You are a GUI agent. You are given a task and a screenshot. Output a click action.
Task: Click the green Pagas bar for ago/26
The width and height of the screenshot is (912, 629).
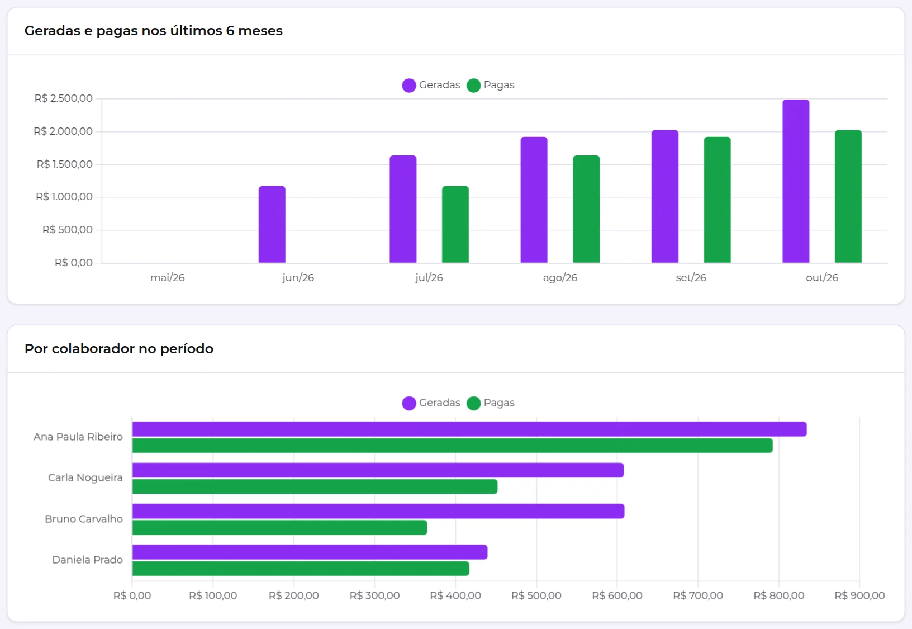[586, 209]
